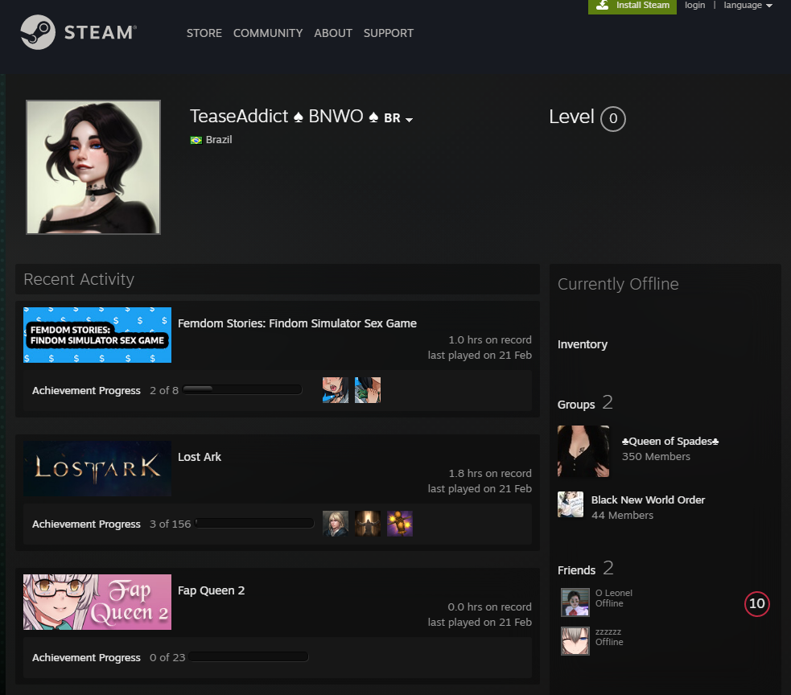The width and height of the screenshot is (791, 695).
Task: Click the '3 of 156' achievement count
Action: 170,524
